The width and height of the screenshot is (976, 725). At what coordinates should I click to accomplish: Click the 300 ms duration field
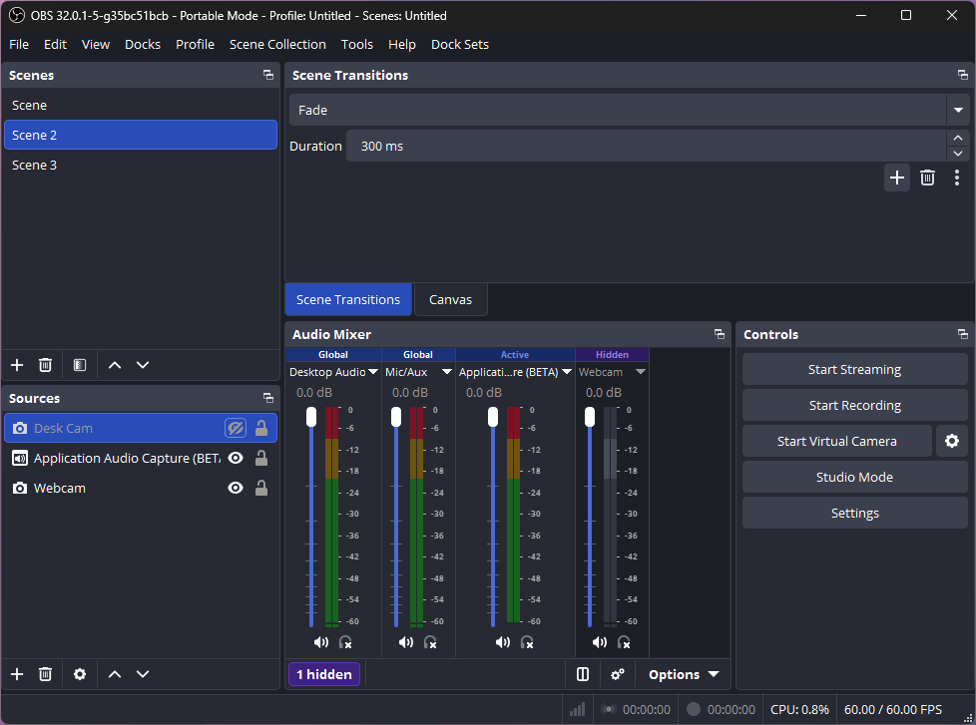click(x=646, y=147)
